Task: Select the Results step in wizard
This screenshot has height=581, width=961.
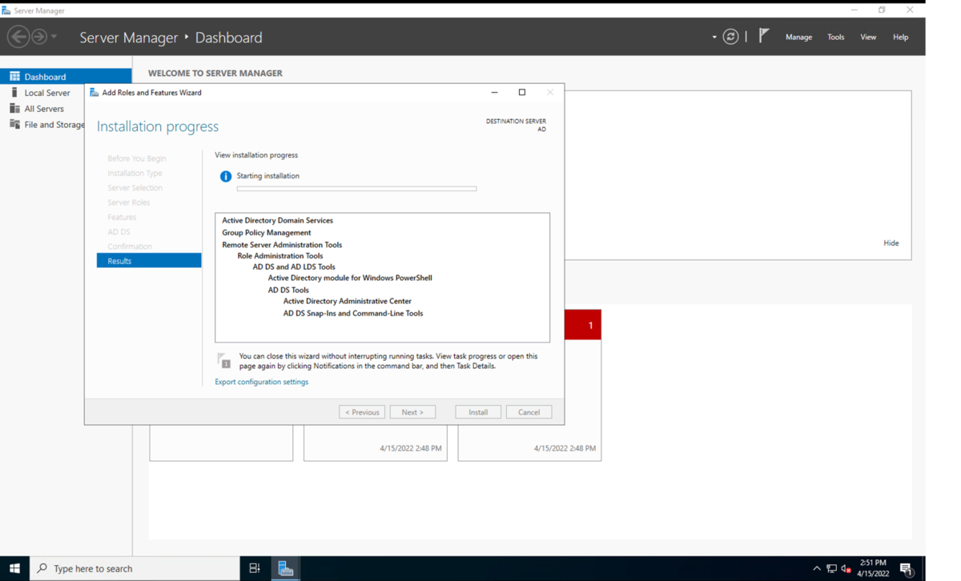Action: [x=149, y=261]
